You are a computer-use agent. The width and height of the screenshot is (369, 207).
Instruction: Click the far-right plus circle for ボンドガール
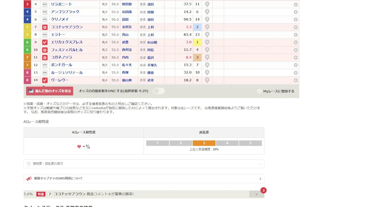click(296, 65)
